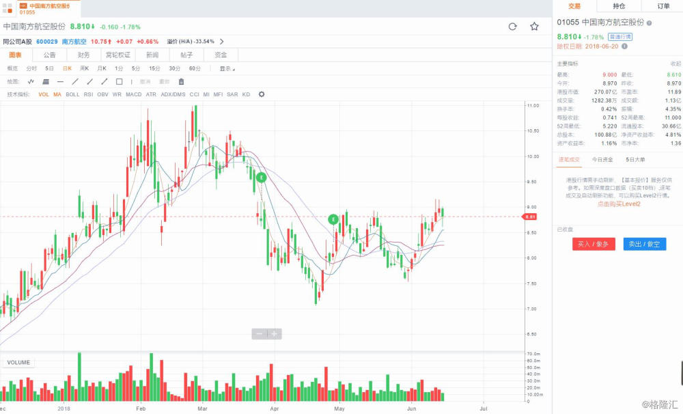Zoom in the chart with the plus button
Image resolution: width=683 pixels, height=414 pixels.
275,334
